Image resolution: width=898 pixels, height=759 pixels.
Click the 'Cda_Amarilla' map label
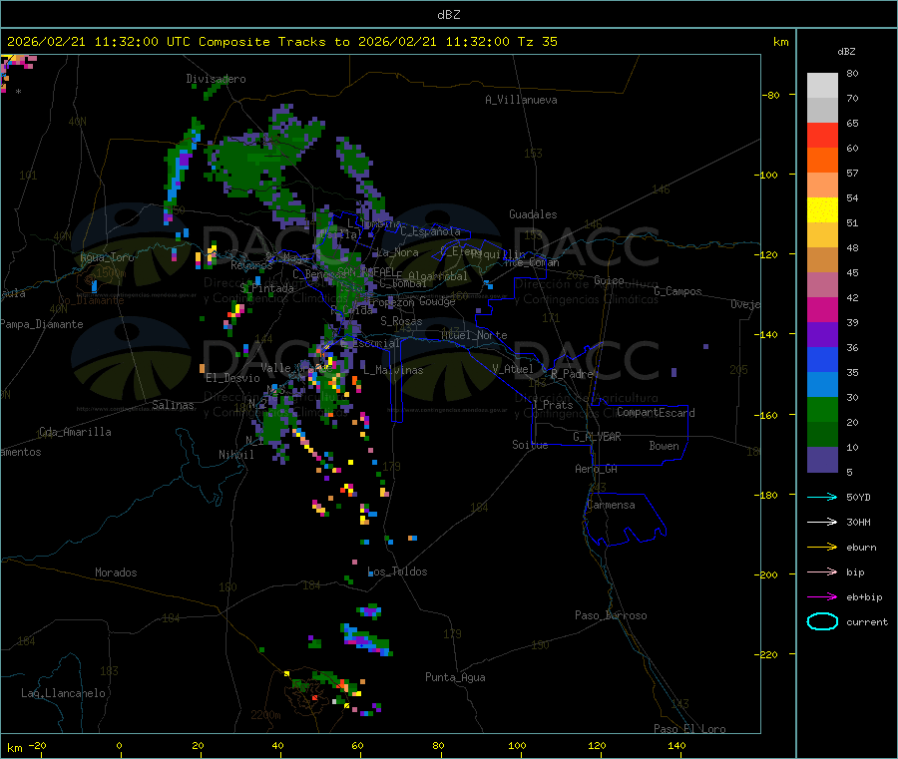point(75,432)
